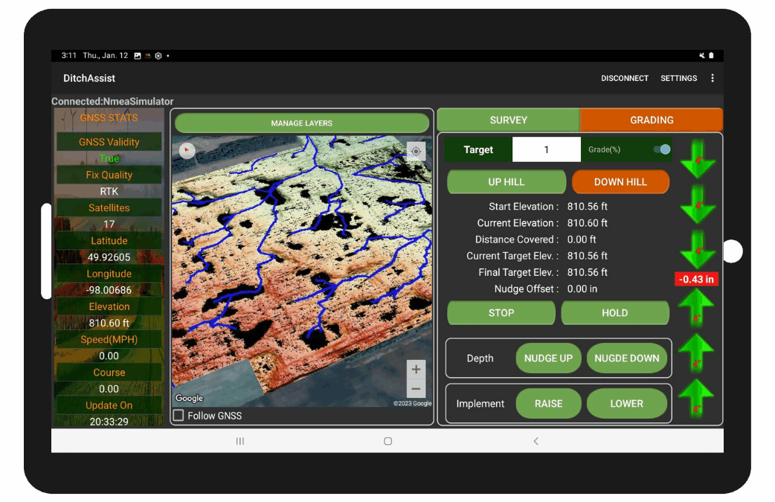
Task: Click RAISE implement button
Action: [549, 404]
